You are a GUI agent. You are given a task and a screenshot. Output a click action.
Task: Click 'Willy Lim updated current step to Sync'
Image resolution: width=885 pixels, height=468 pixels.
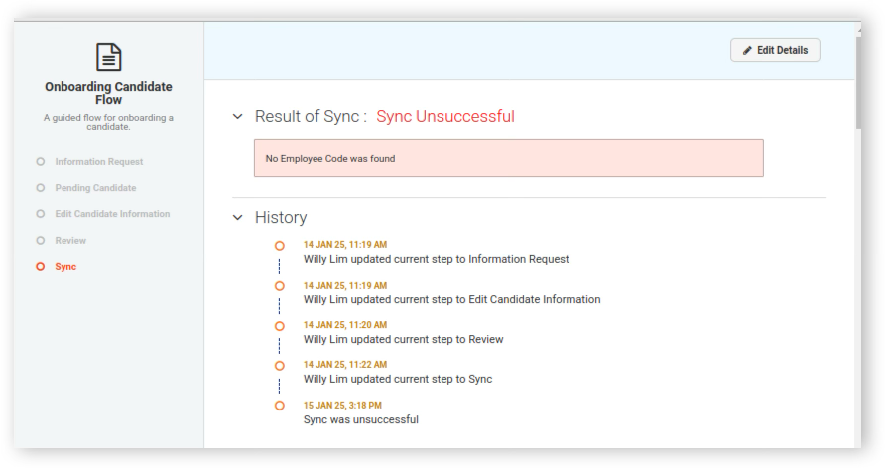tap(398, 379)
